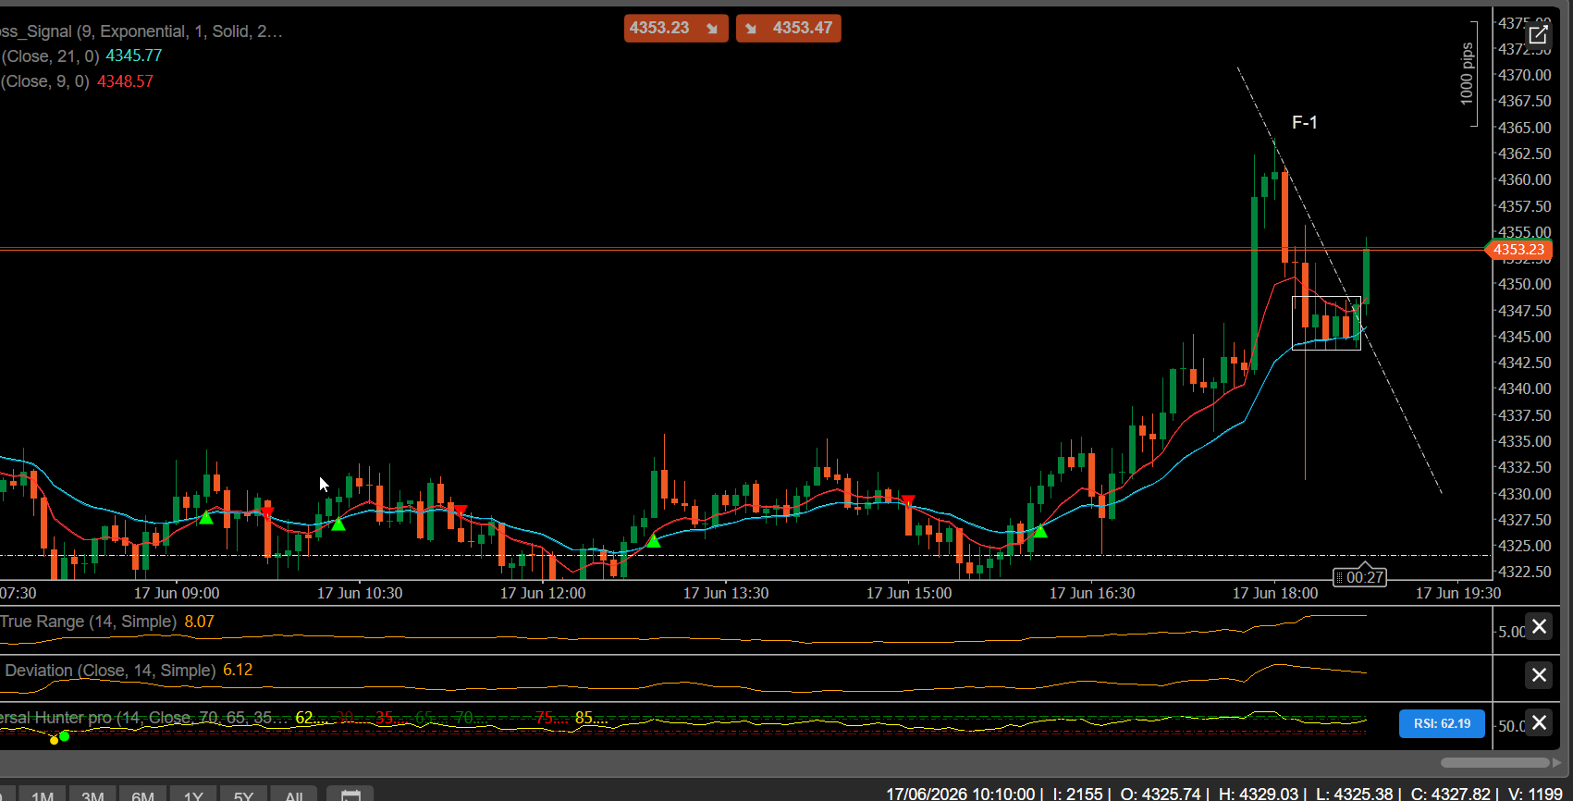Click the green up arrow near 16:30
The image size is (1573, 801).
pos(1040,531)
